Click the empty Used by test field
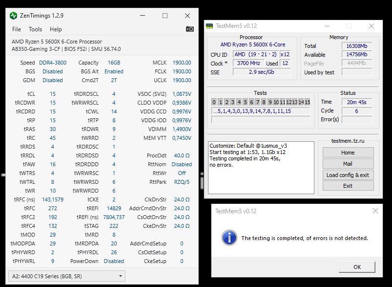The height and width of the screenshot is (287, 392). [x=357, y=72]
